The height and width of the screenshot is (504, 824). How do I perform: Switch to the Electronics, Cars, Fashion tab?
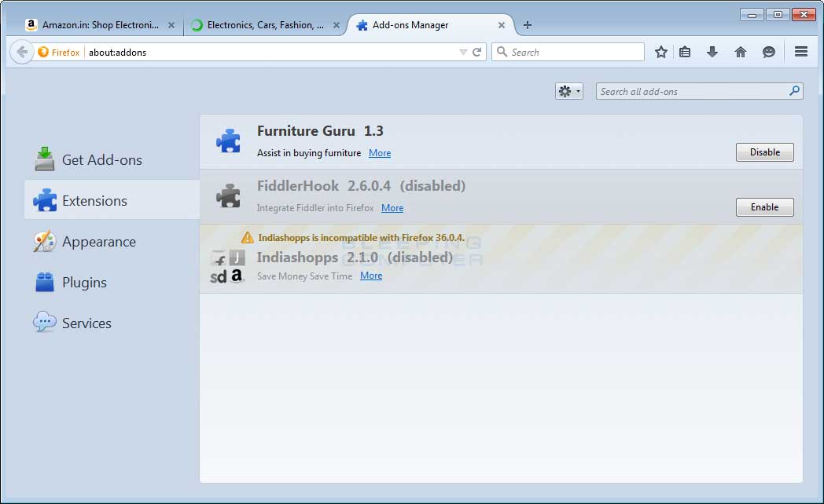point(266,24)
